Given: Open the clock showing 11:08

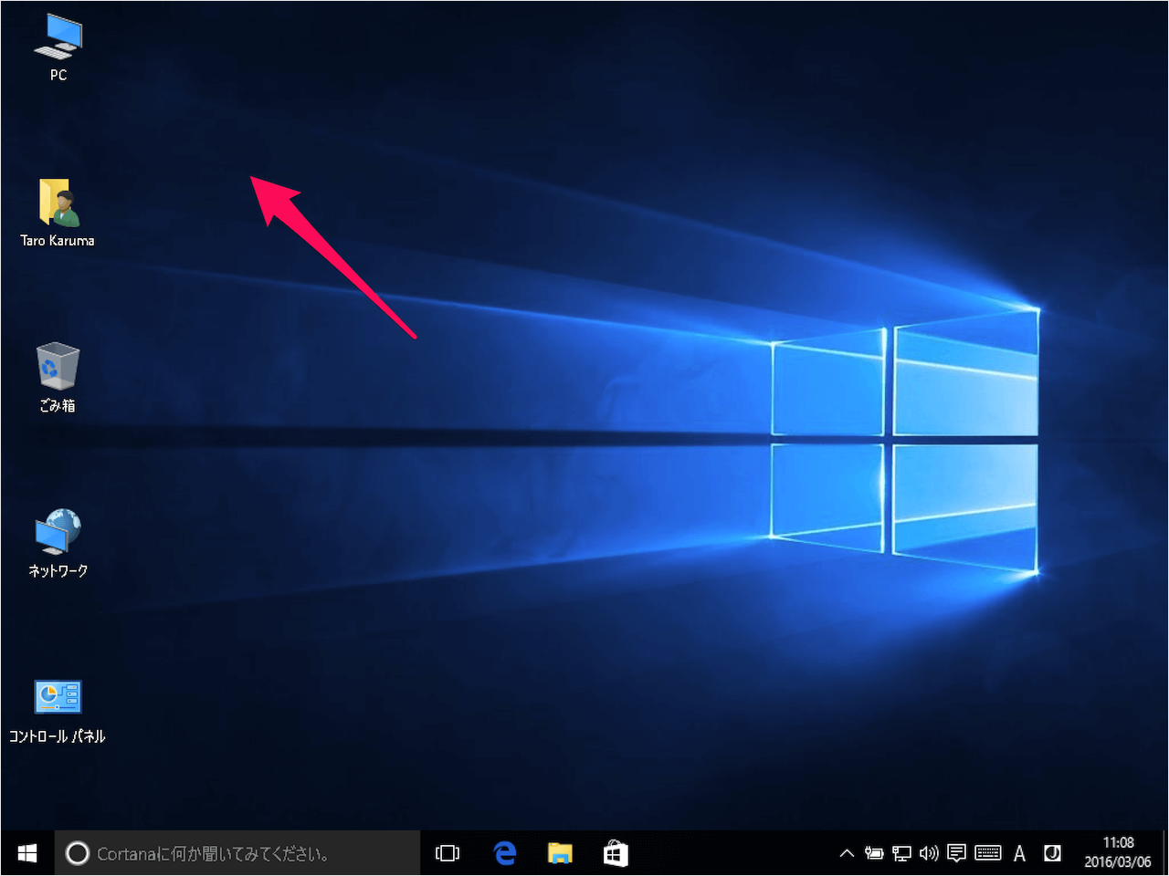Looking at the screenshot, I should tap(1118, 853).
